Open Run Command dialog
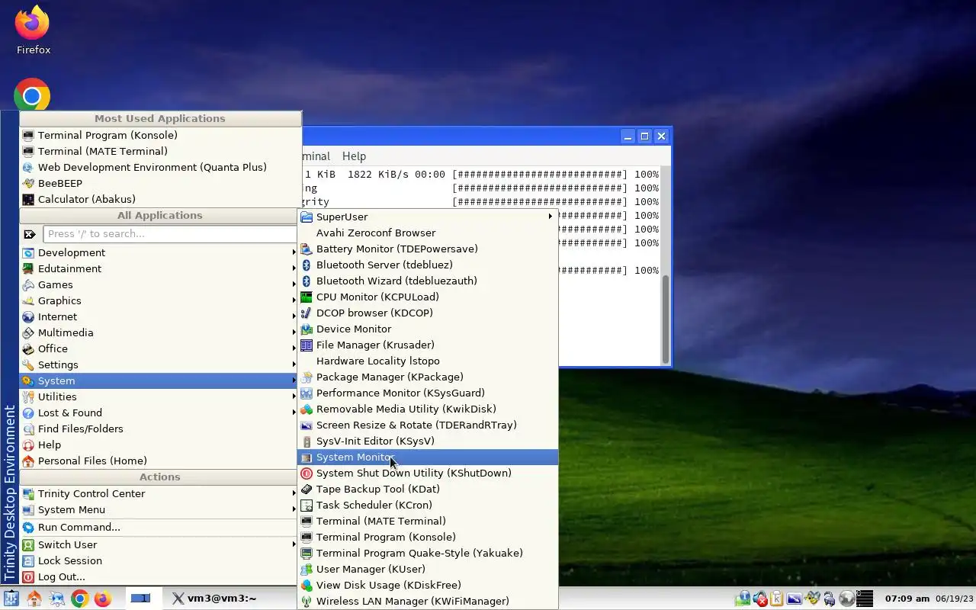This screenshot has height=610, width=976. [x=160, y=527]
